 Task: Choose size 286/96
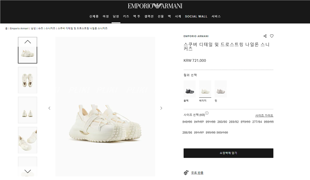coord(187,133)
